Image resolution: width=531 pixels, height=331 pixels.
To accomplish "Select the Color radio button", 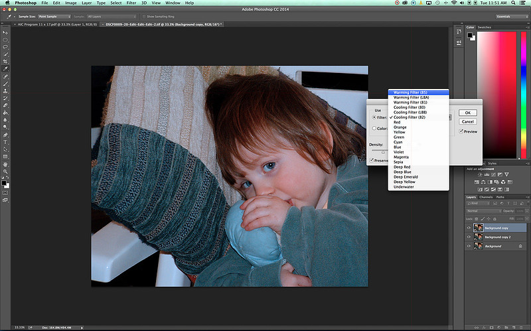I will coord(374,129).
